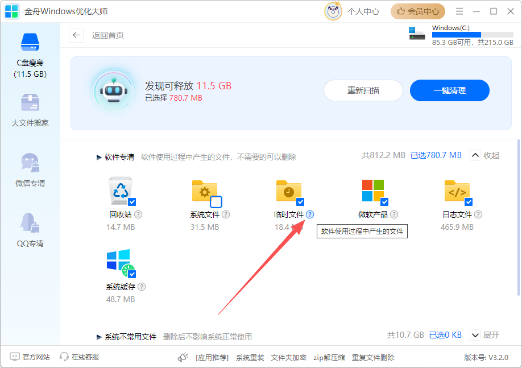This screenshot has height=368, width=522.
Task: Open zip解压缩 recommended app
Action: click(329, 358)
